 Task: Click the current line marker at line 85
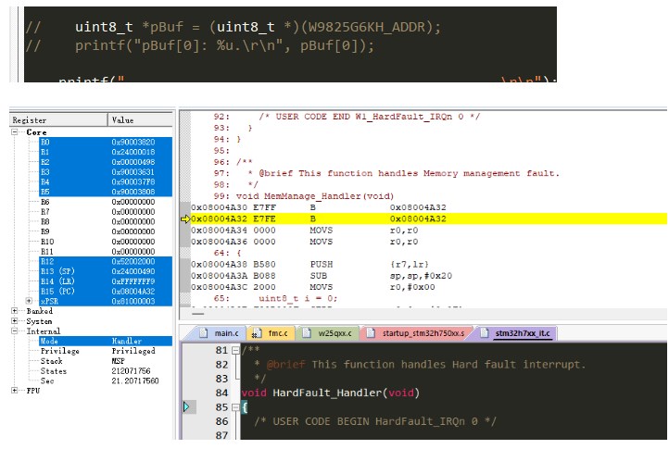point(186,407)
